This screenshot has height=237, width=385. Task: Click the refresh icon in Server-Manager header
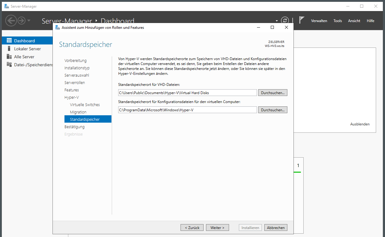click(285, 21)
